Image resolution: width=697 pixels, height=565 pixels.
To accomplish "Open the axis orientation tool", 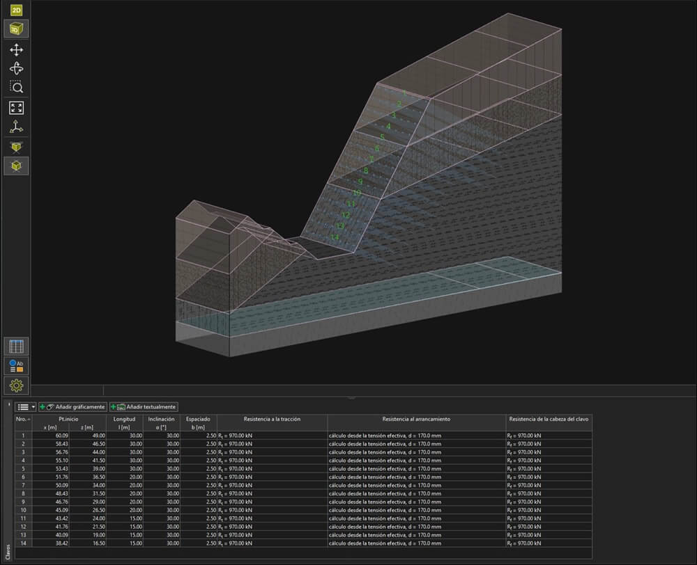I will 17,127.
